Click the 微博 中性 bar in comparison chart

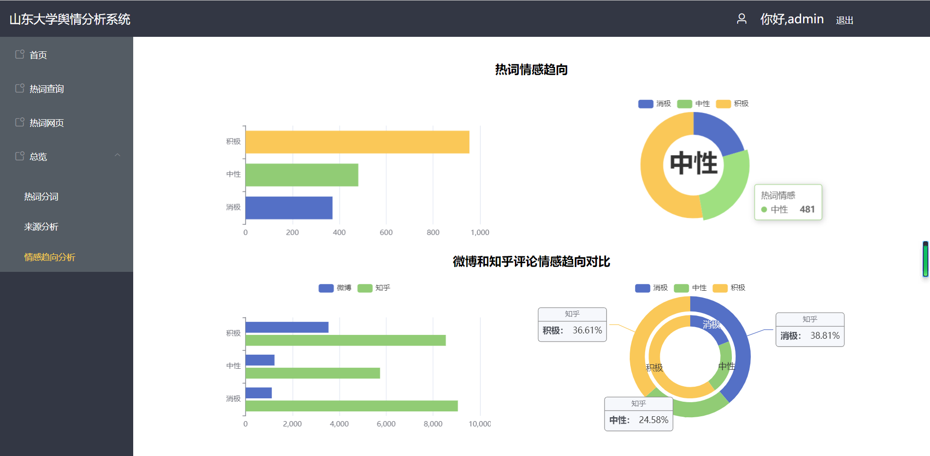click(260, 360)
